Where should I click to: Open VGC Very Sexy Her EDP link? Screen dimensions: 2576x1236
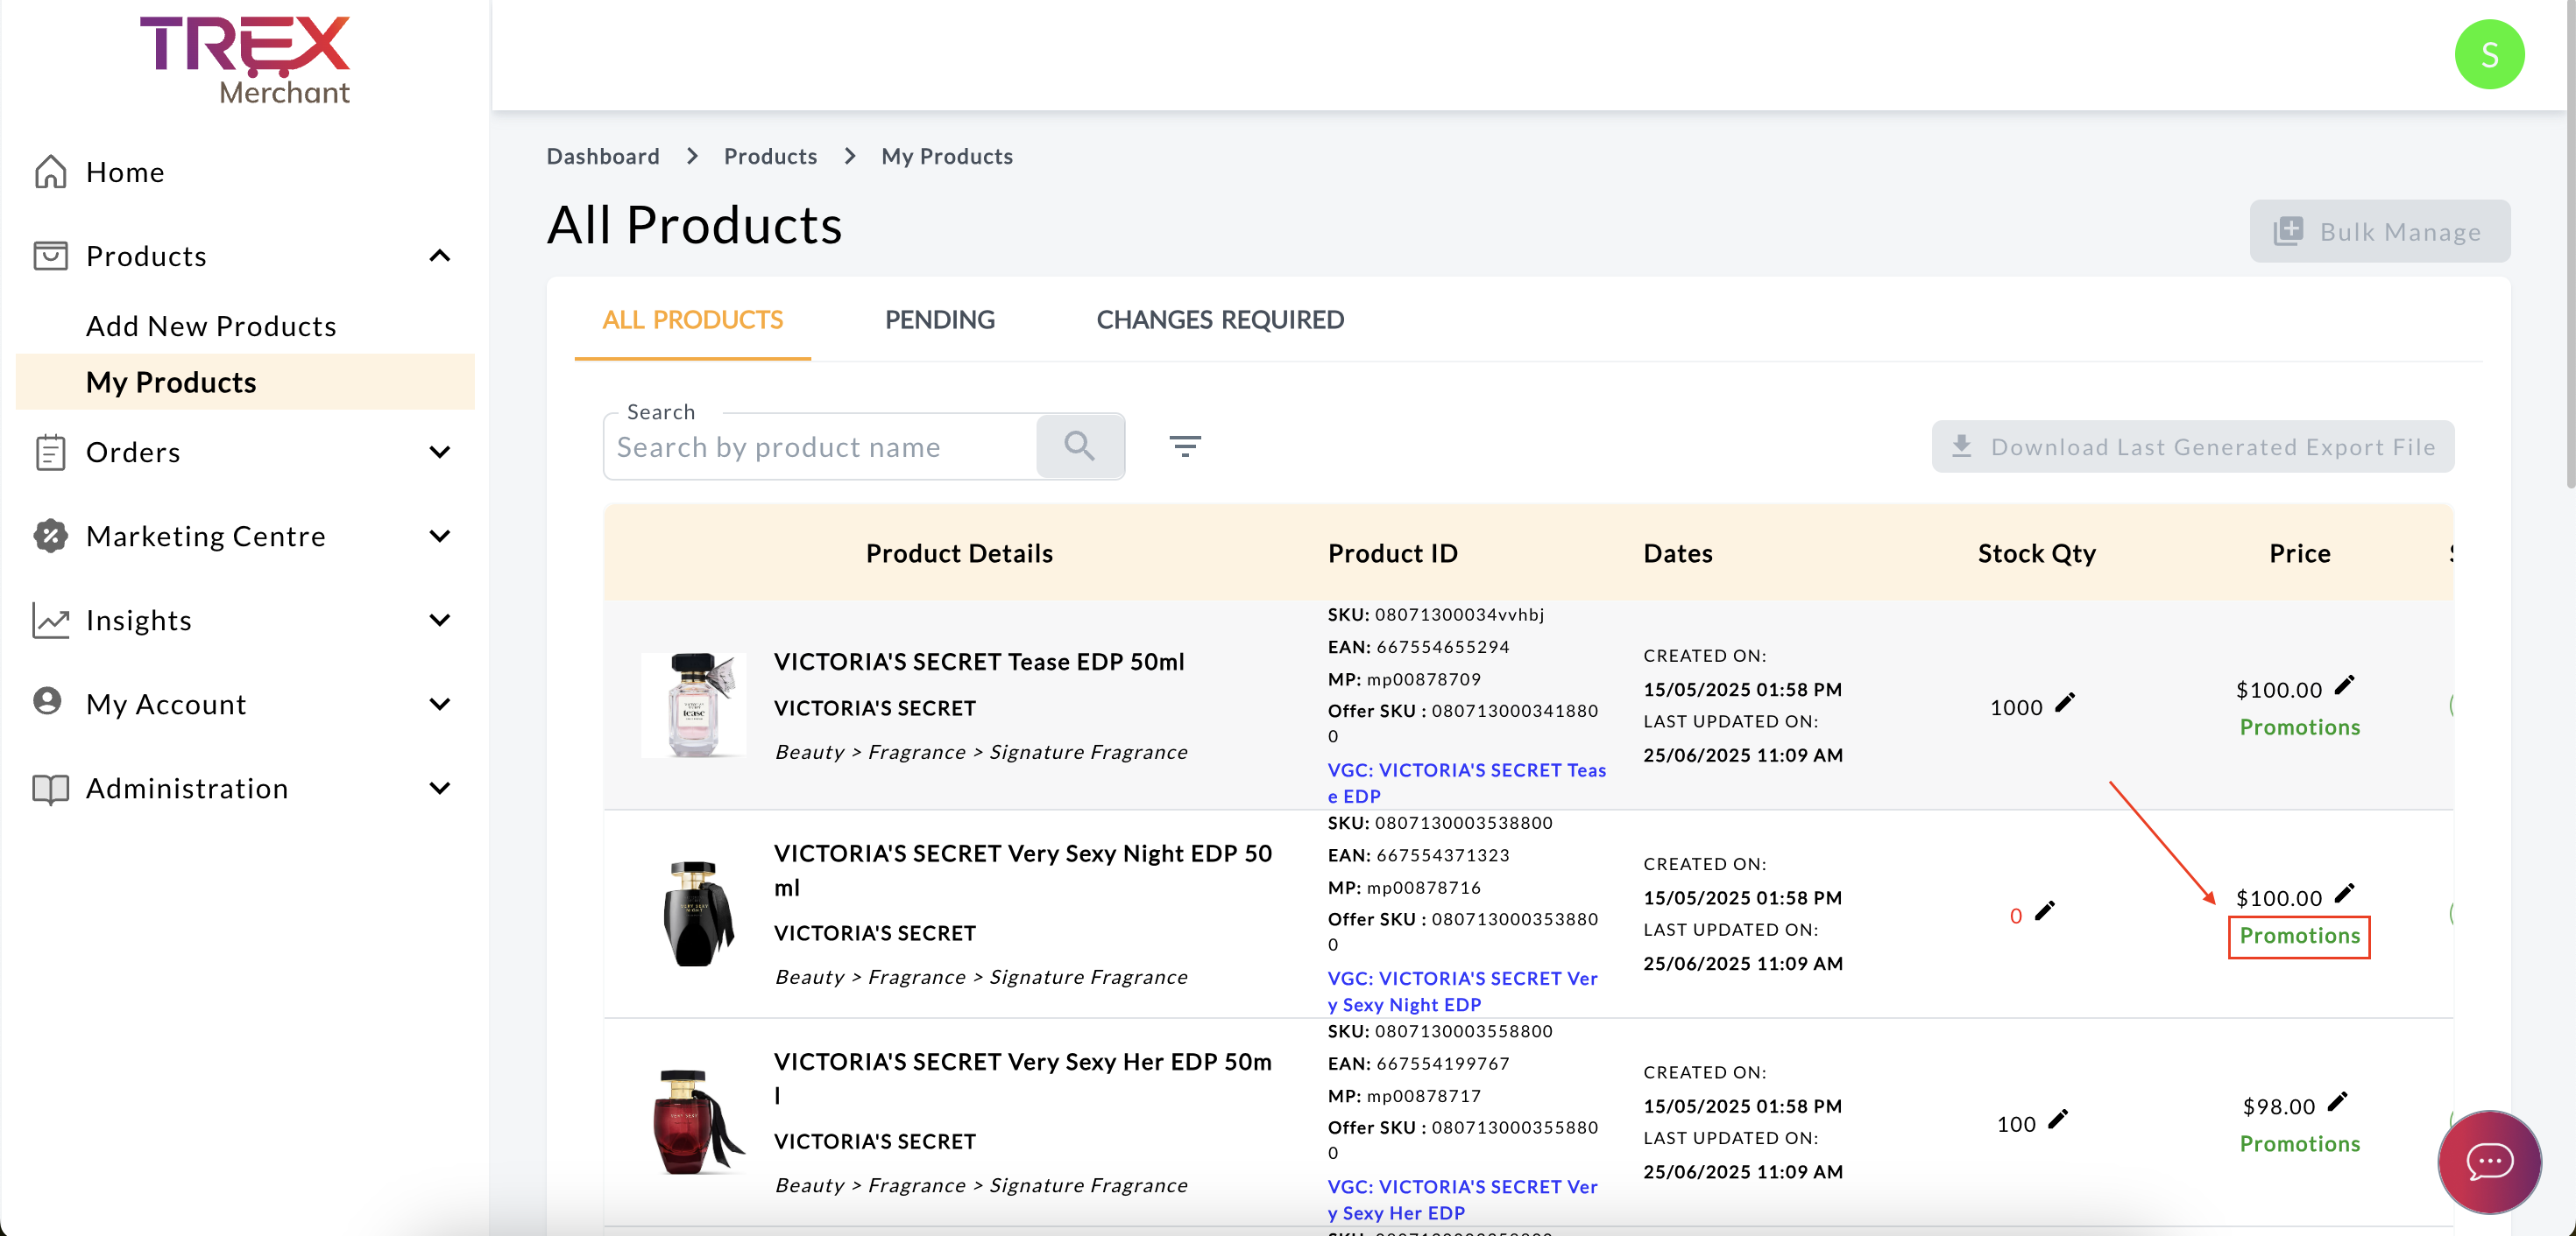[x=1462, y=1199]
